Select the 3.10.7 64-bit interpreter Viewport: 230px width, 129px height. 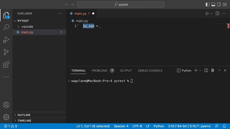[189, 126]
